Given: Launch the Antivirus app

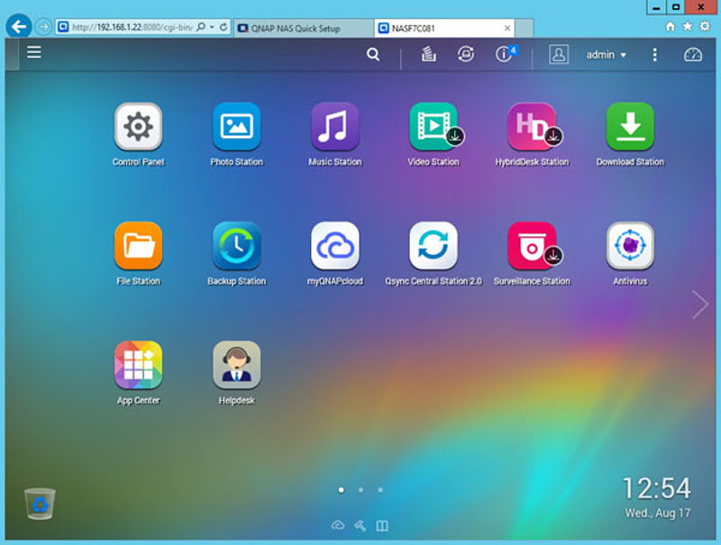Looking at the screenshot, I should (630, 246).
